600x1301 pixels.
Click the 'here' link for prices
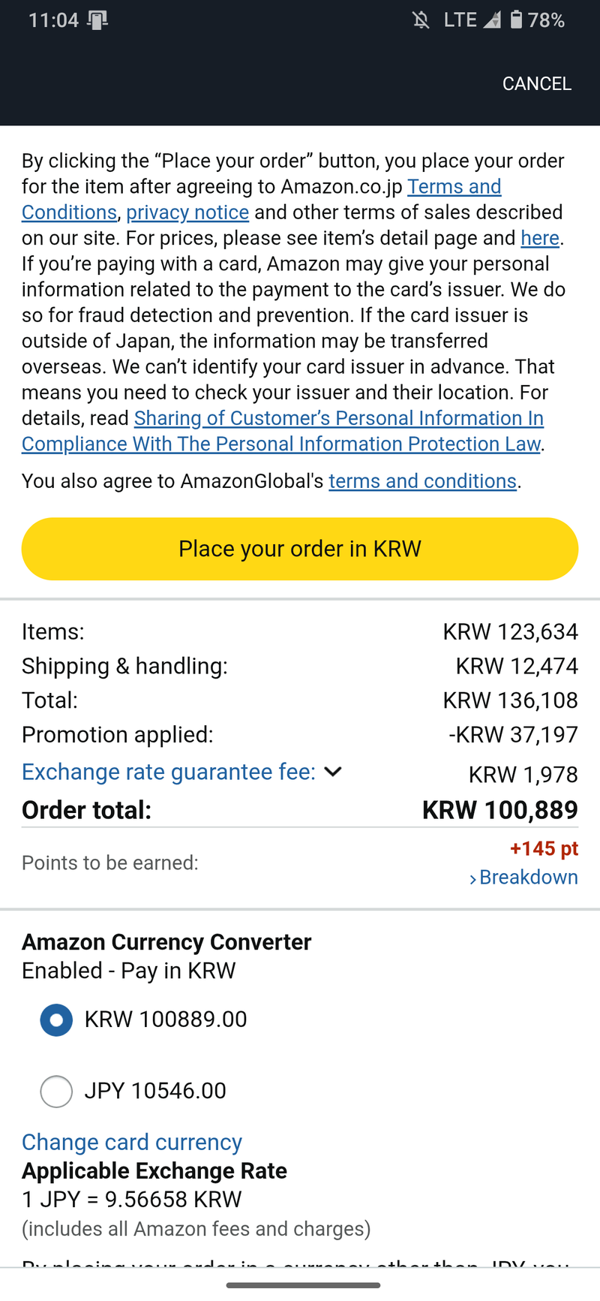tap(540, 238)
